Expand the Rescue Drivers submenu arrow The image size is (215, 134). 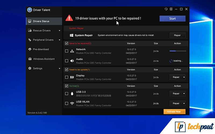click(59, 31)
